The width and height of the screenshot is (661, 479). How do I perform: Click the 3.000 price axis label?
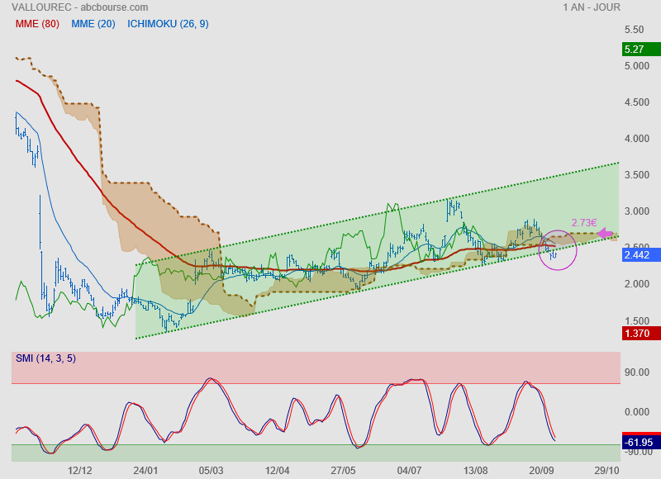click(x=637, y=211)
